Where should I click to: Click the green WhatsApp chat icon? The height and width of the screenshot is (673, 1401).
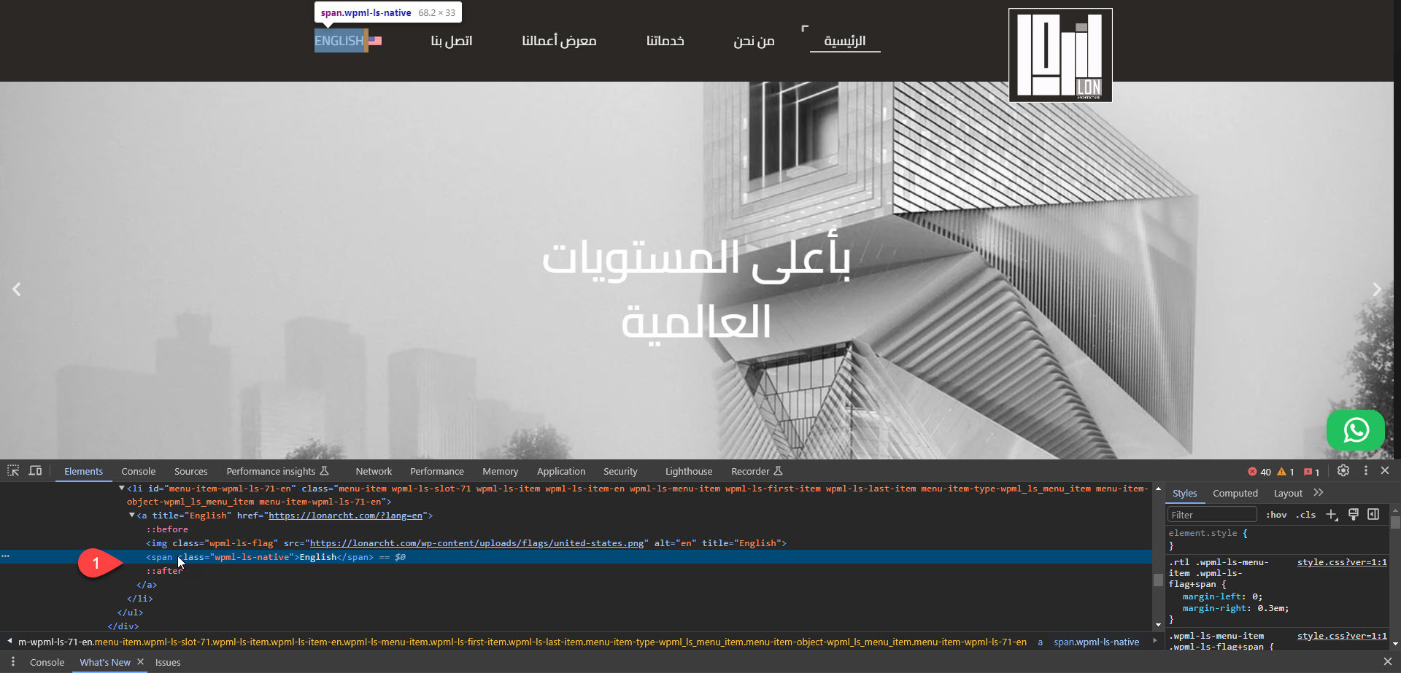click(x=1355, y=430)
